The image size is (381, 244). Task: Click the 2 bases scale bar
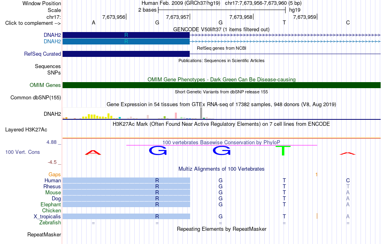[222, 10]
